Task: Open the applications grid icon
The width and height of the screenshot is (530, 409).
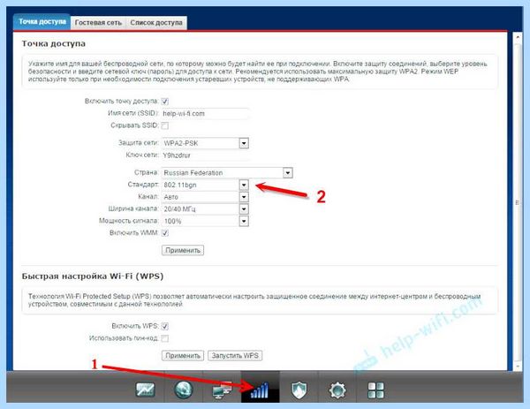Action: pos(375,390)
